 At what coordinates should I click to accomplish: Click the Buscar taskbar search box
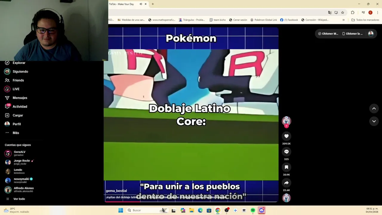147,210
